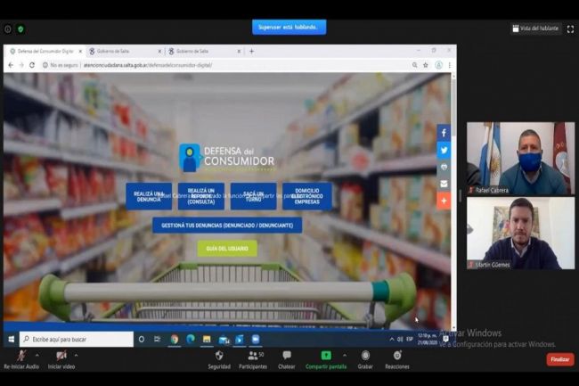Screen dimensions: 579x386
Task: Click Gestioná tus Denuncias button
Action: (x=227, y=225)
